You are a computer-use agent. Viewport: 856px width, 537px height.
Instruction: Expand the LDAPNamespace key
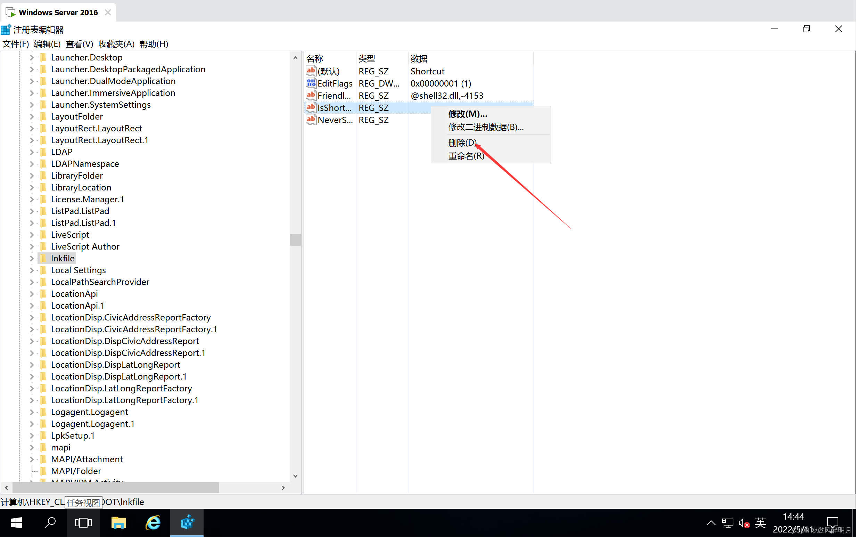click(x=32, y=164)
